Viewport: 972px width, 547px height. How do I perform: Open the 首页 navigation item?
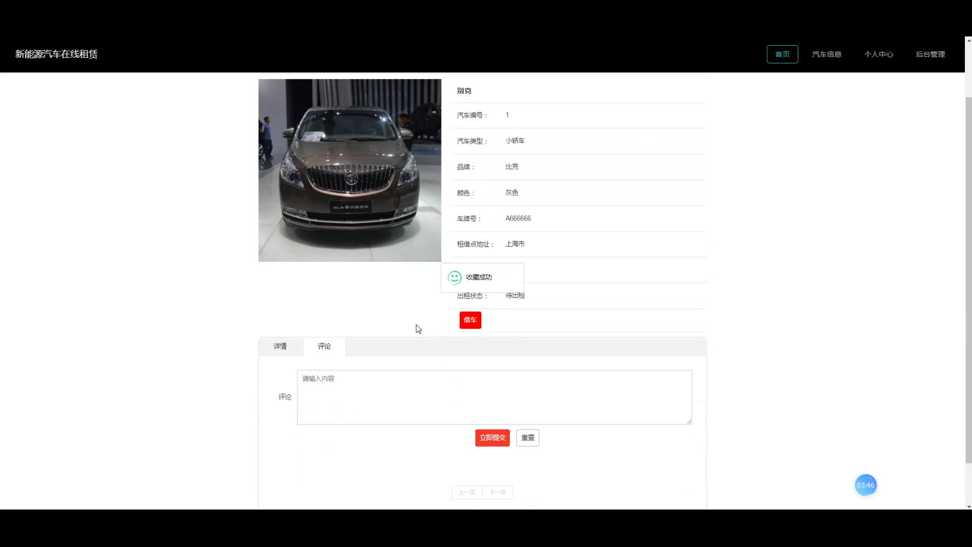782,54
